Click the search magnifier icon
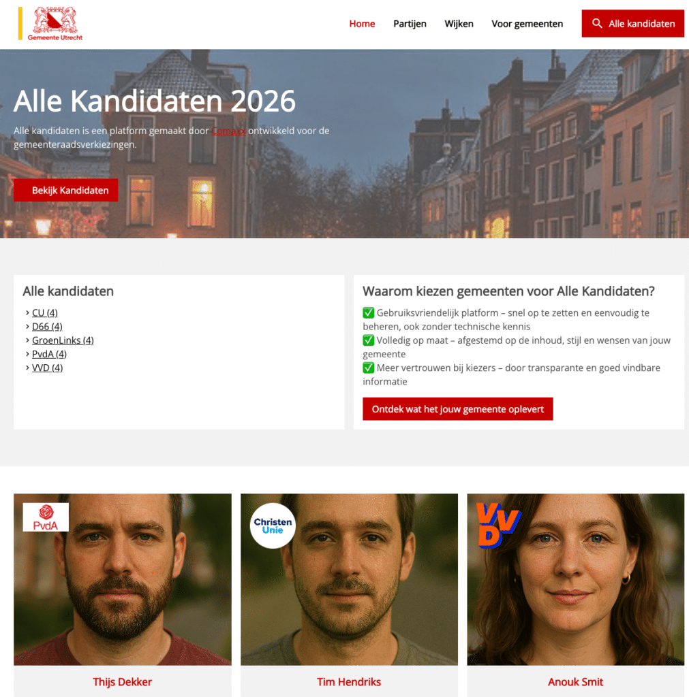 [597, 24]
